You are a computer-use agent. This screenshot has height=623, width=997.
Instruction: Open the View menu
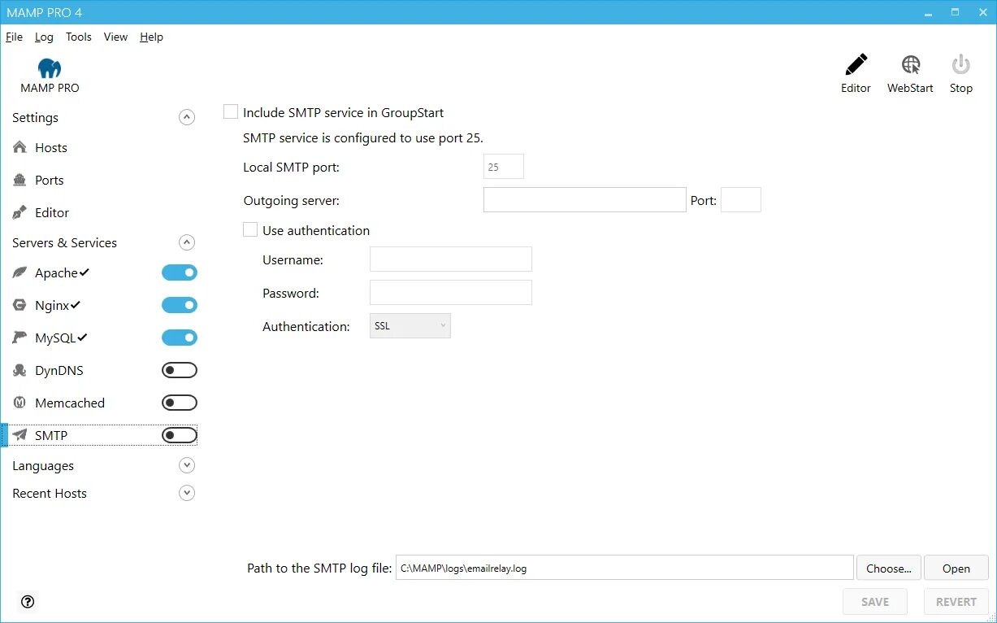click(x=115, y=37)
